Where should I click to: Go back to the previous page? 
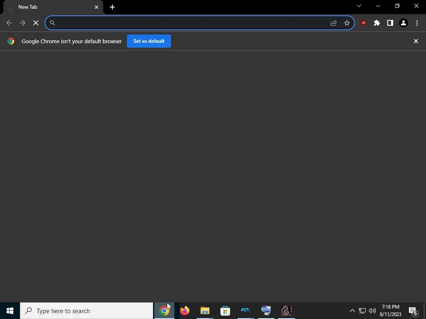click(x=9, y=23)
